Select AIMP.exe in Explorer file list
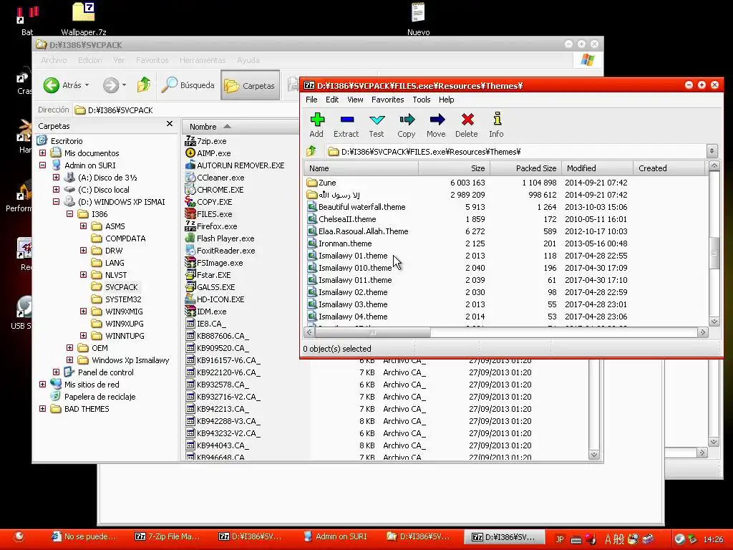 tap(208, 153)
